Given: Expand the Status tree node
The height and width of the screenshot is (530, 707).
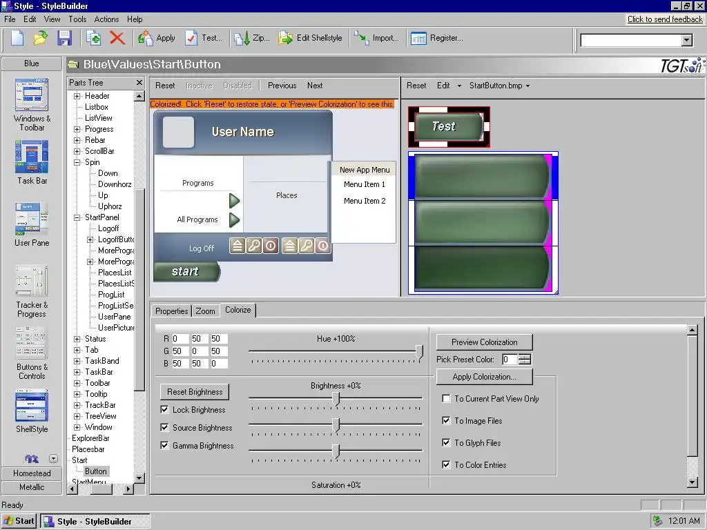Looking at the screenshot, I should [x=77, y=339].
